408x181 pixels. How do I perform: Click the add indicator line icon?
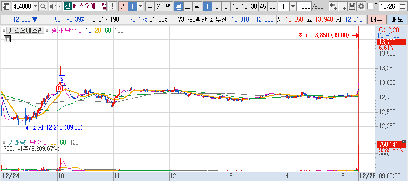click(343, 7)
